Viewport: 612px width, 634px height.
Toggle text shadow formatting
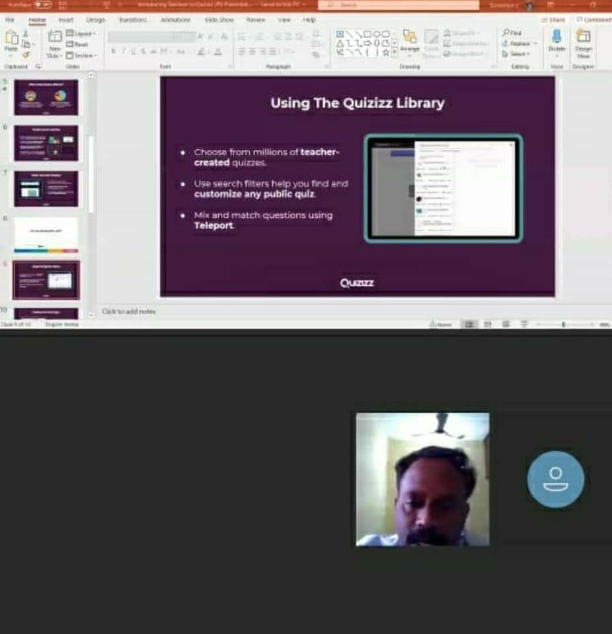143,52
